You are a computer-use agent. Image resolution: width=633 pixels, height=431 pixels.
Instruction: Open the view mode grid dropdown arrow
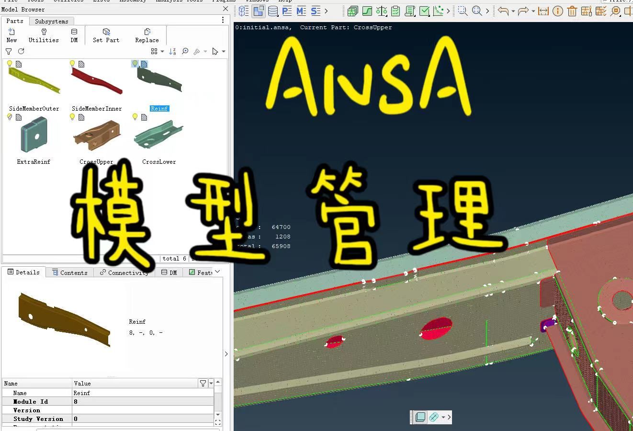[x=162, y=52]
